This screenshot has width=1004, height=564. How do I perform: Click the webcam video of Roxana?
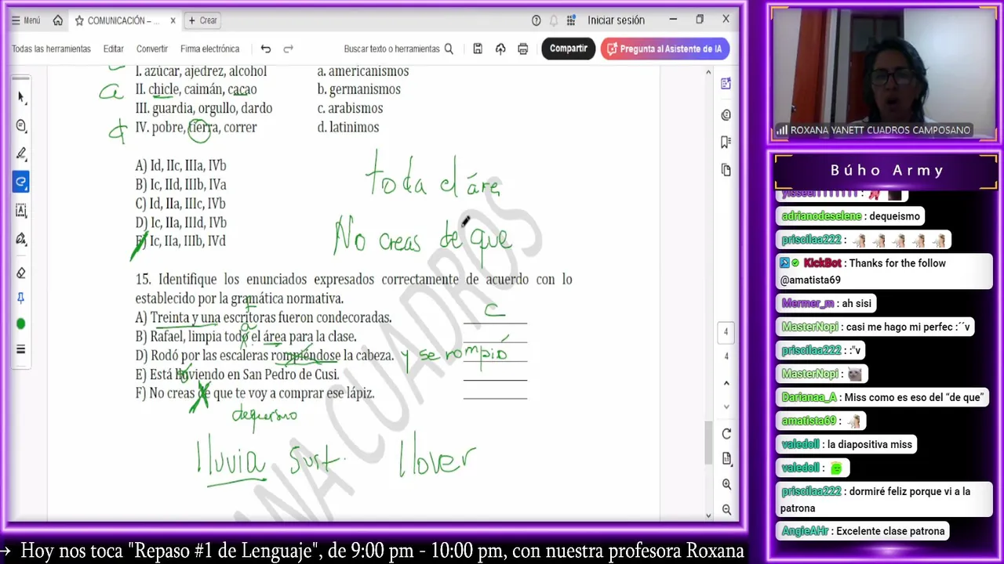click(883, 75)
